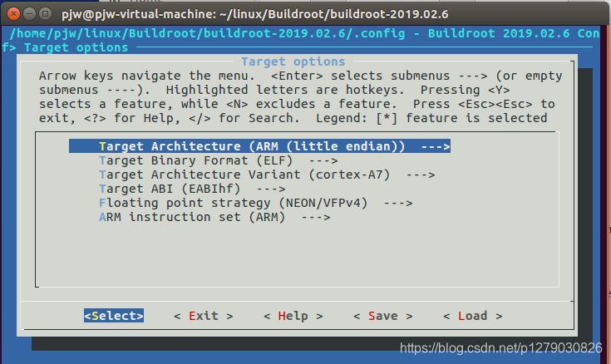Viewport: 611px width, 364px height.
Task: Click the .config path header line
Action: click(304, 33)
